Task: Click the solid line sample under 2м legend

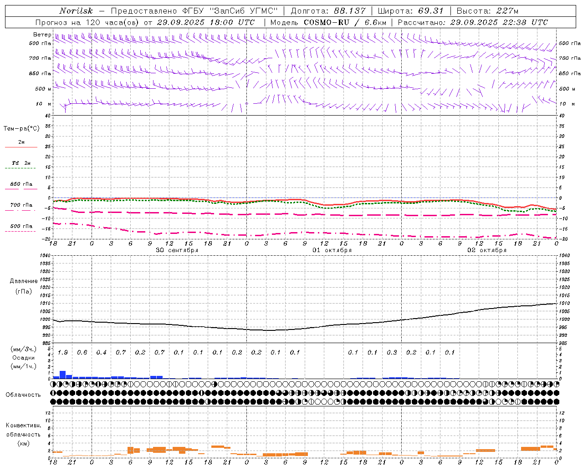Action: 21,147
